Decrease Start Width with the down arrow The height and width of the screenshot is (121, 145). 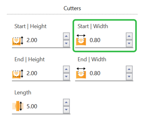pos(129,44)
